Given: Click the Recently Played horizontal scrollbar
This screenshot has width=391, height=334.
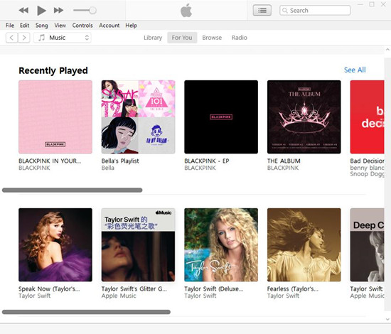Looking at the screenshot, I should point(73,190).
